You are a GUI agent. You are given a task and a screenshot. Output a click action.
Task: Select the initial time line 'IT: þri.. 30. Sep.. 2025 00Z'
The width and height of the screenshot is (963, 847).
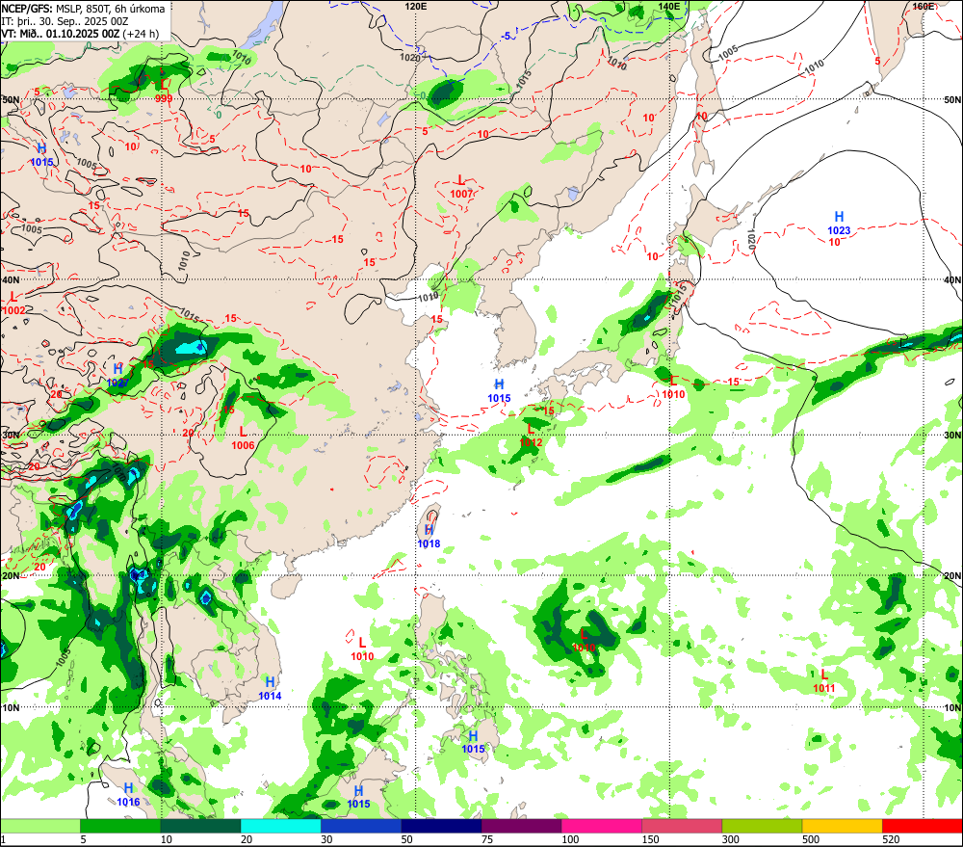coord(65,21)
